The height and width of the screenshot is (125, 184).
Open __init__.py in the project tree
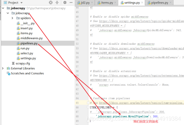[x=27, y=23]
